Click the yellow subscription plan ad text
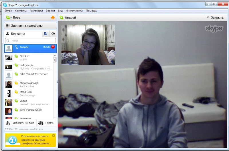Screen dimensions: 229x151 click(x=36, y=140)
